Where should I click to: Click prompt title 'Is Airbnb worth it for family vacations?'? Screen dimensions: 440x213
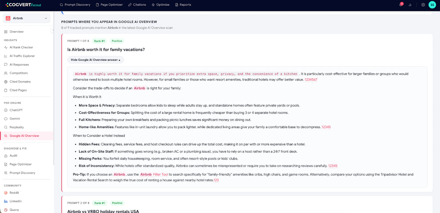click(106, 49)
